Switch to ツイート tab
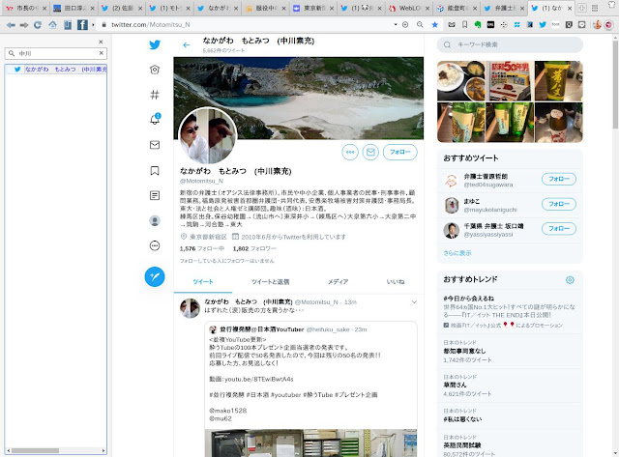619x457 pixels. (203, 281)
